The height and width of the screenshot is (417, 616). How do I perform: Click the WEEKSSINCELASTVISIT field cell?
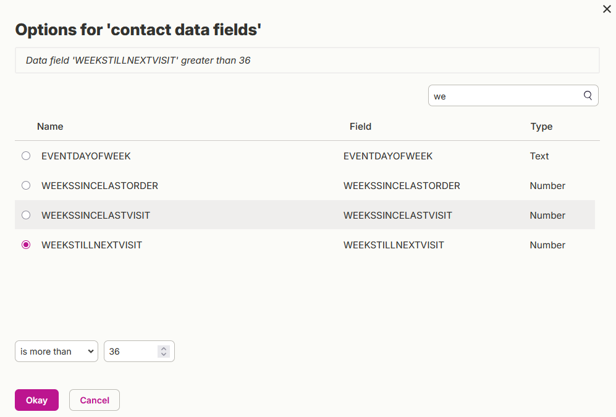tap(397, 215)
